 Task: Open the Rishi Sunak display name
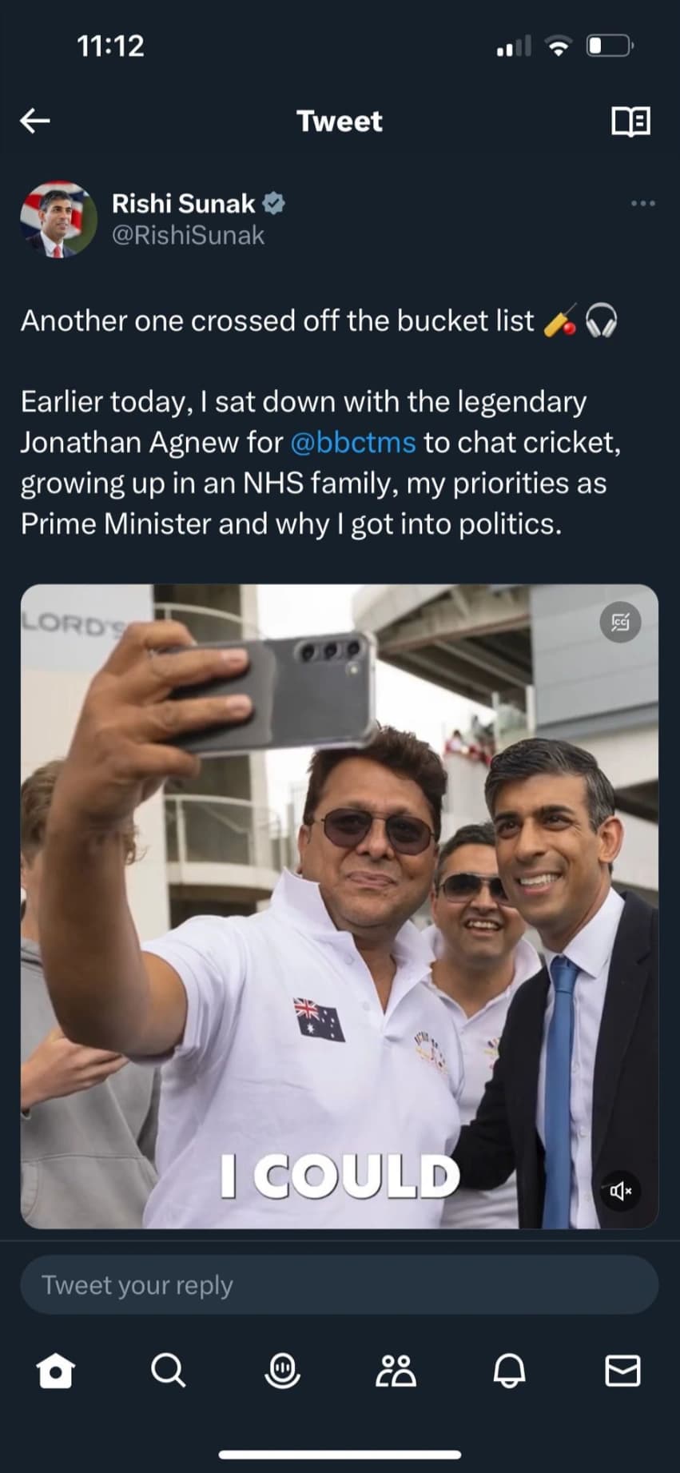coord(183,204)
